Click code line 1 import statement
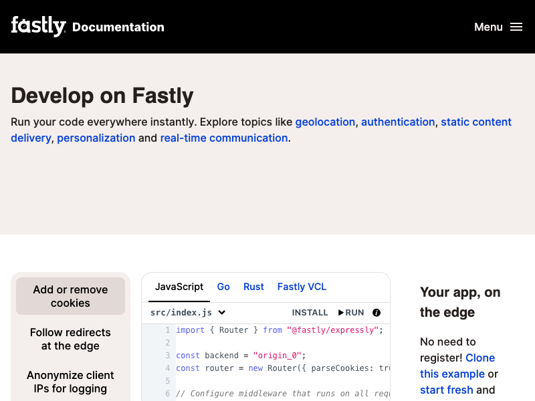The width and height of the screenshot is (535, 401). (x=280, y=330)
